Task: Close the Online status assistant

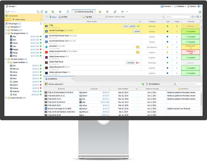Action: point(41,20)
